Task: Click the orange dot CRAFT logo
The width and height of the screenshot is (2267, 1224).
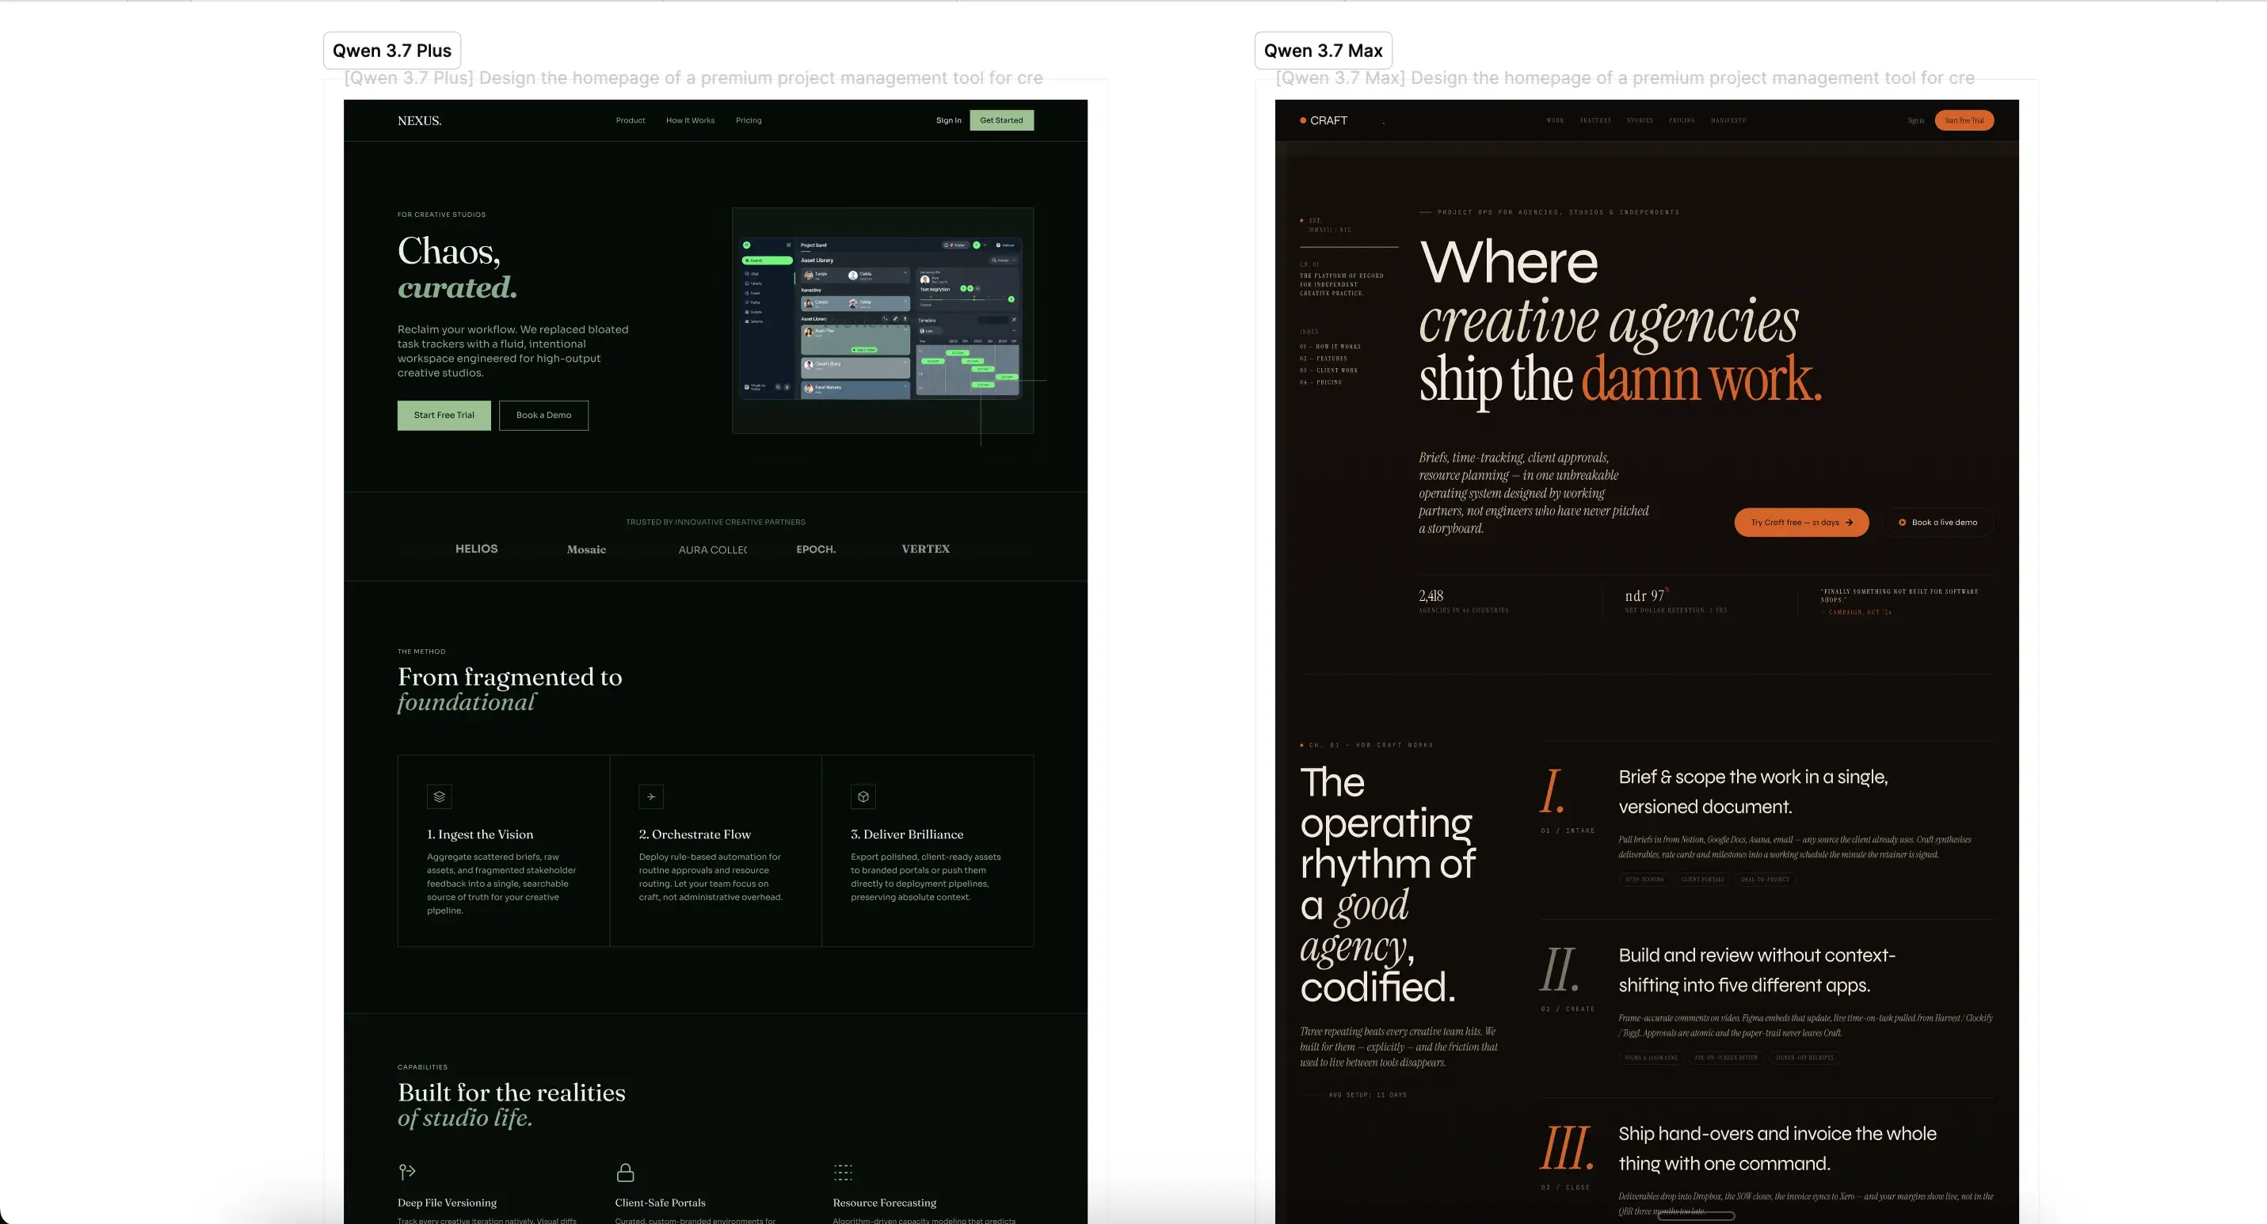Action: 1324,120
